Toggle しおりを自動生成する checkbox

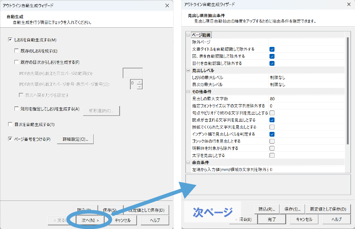[10, 40]
